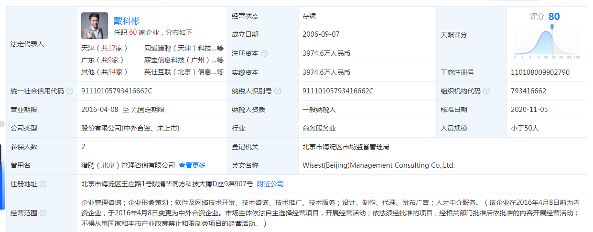The image size is (593, 232).
Task: Click the profile photo of 戴科彬
Action: point(95,25)
